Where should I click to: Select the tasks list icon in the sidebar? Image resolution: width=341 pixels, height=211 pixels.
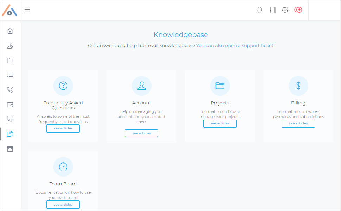10,75
